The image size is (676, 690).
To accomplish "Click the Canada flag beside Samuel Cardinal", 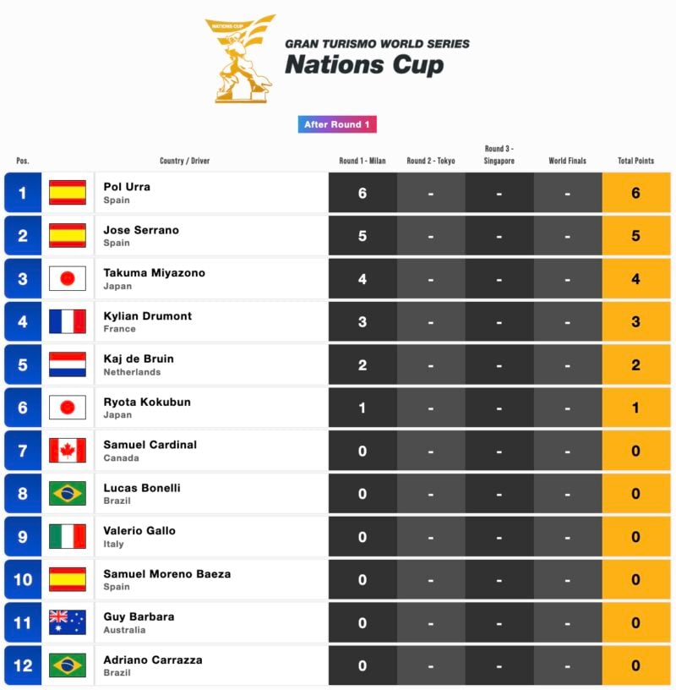I will point(68,451).
